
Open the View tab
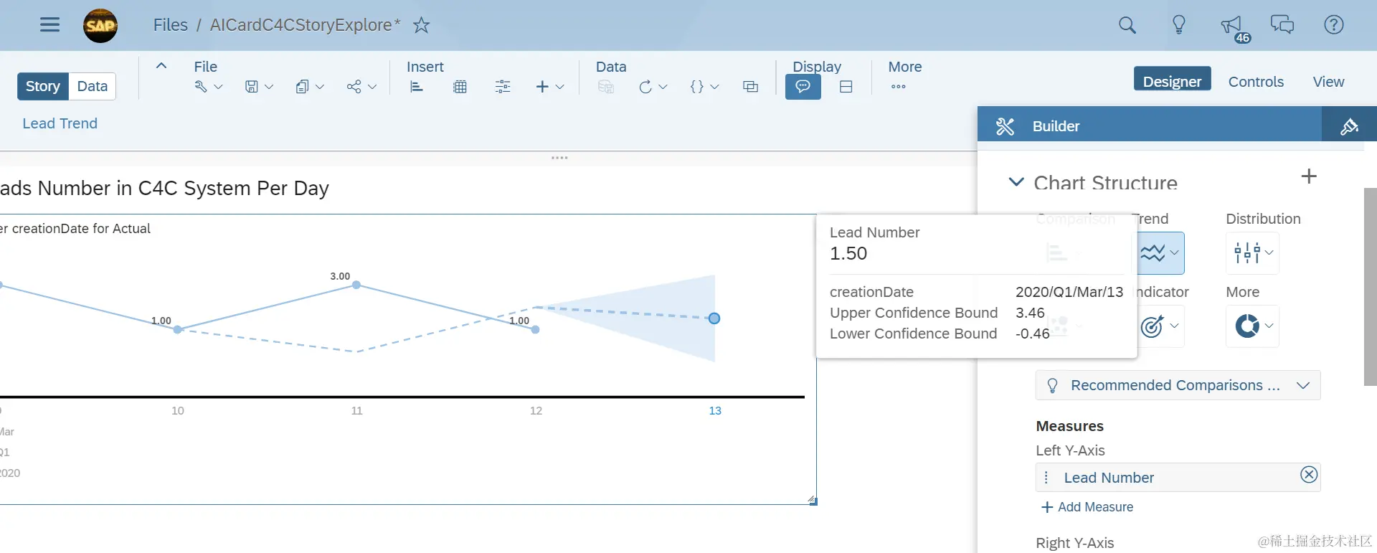click(1328, 82)
